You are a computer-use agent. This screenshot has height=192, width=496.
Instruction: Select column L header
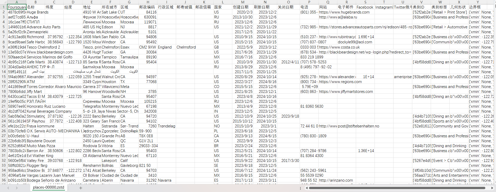tap(223, 2)
